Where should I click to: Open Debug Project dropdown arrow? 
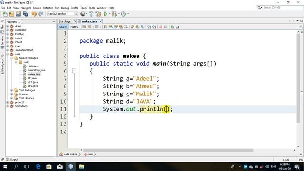(x=119, y=14)
